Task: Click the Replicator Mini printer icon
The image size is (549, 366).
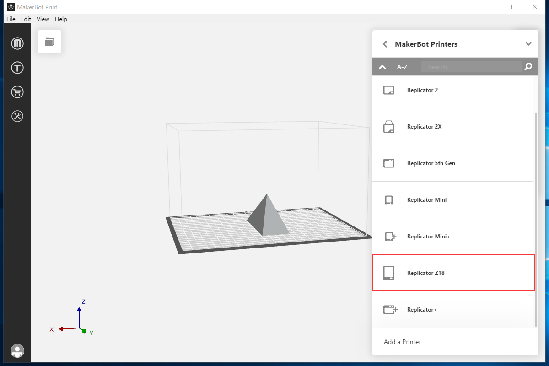Action: tap(389, 200)
